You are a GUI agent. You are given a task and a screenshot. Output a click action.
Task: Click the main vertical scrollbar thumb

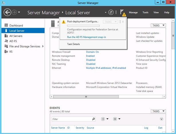tap(173, 36)
